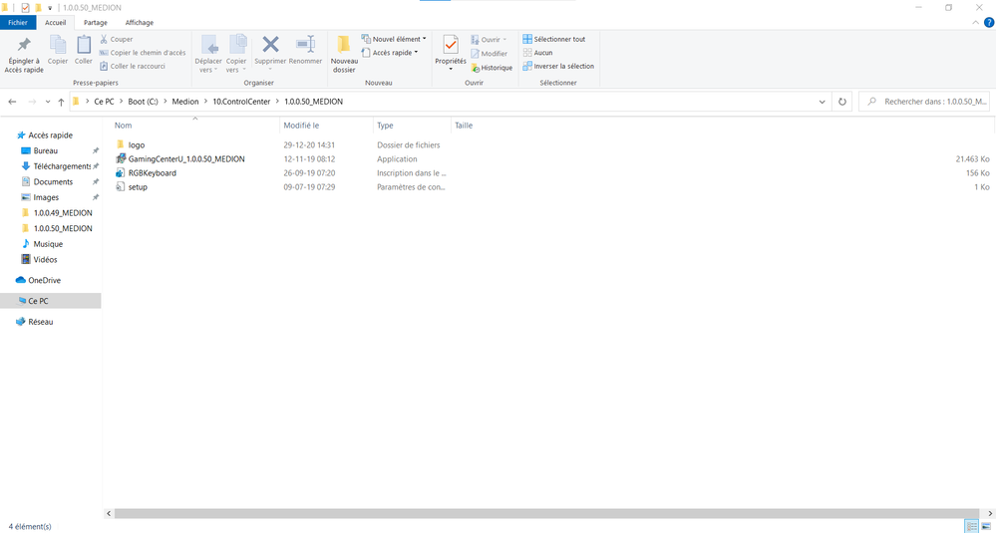This screenshot has height=533, width=996.
Task: Go up one folder level arrow
Action: pos(61,102)
